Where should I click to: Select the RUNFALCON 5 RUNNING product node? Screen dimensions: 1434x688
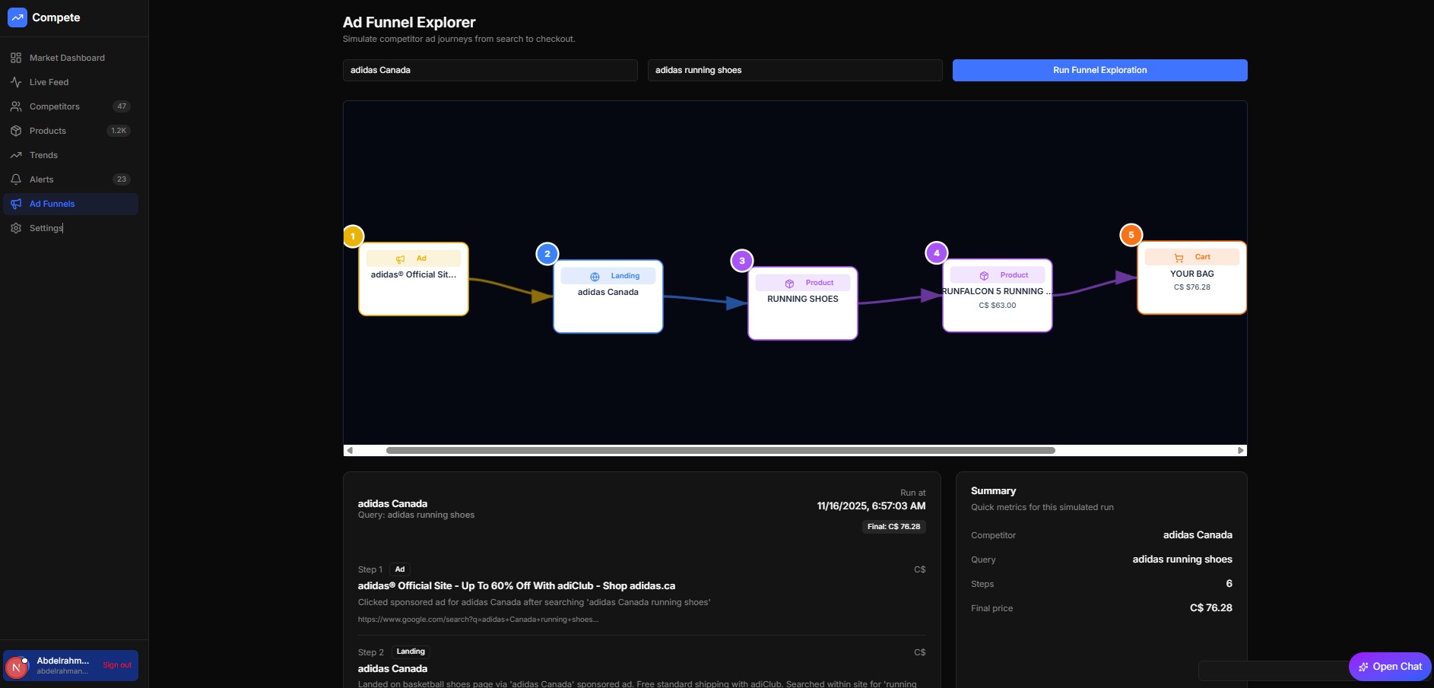click(x=998, y=296)
